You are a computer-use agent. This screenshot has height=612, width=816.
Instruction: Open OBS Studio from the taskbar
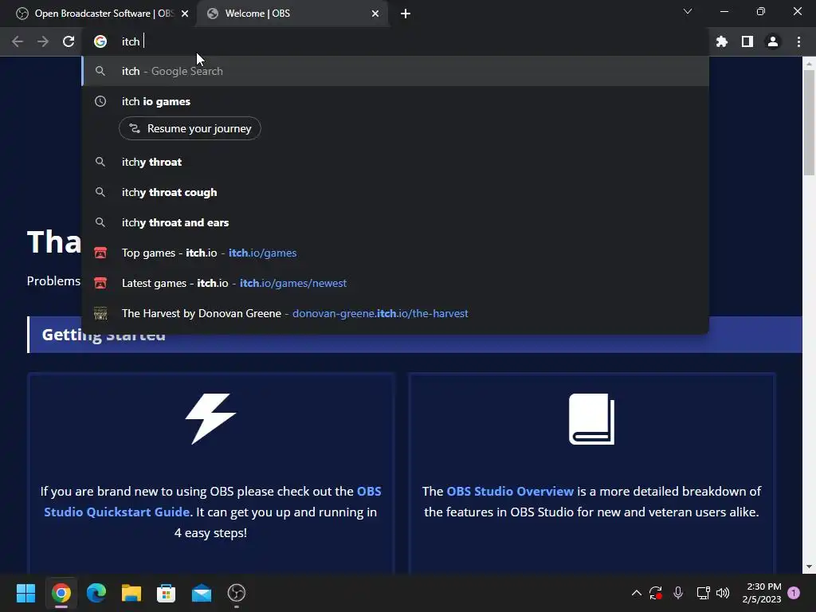pos(236,593)
